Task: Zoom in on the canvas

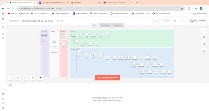Action: click(18, 77)
